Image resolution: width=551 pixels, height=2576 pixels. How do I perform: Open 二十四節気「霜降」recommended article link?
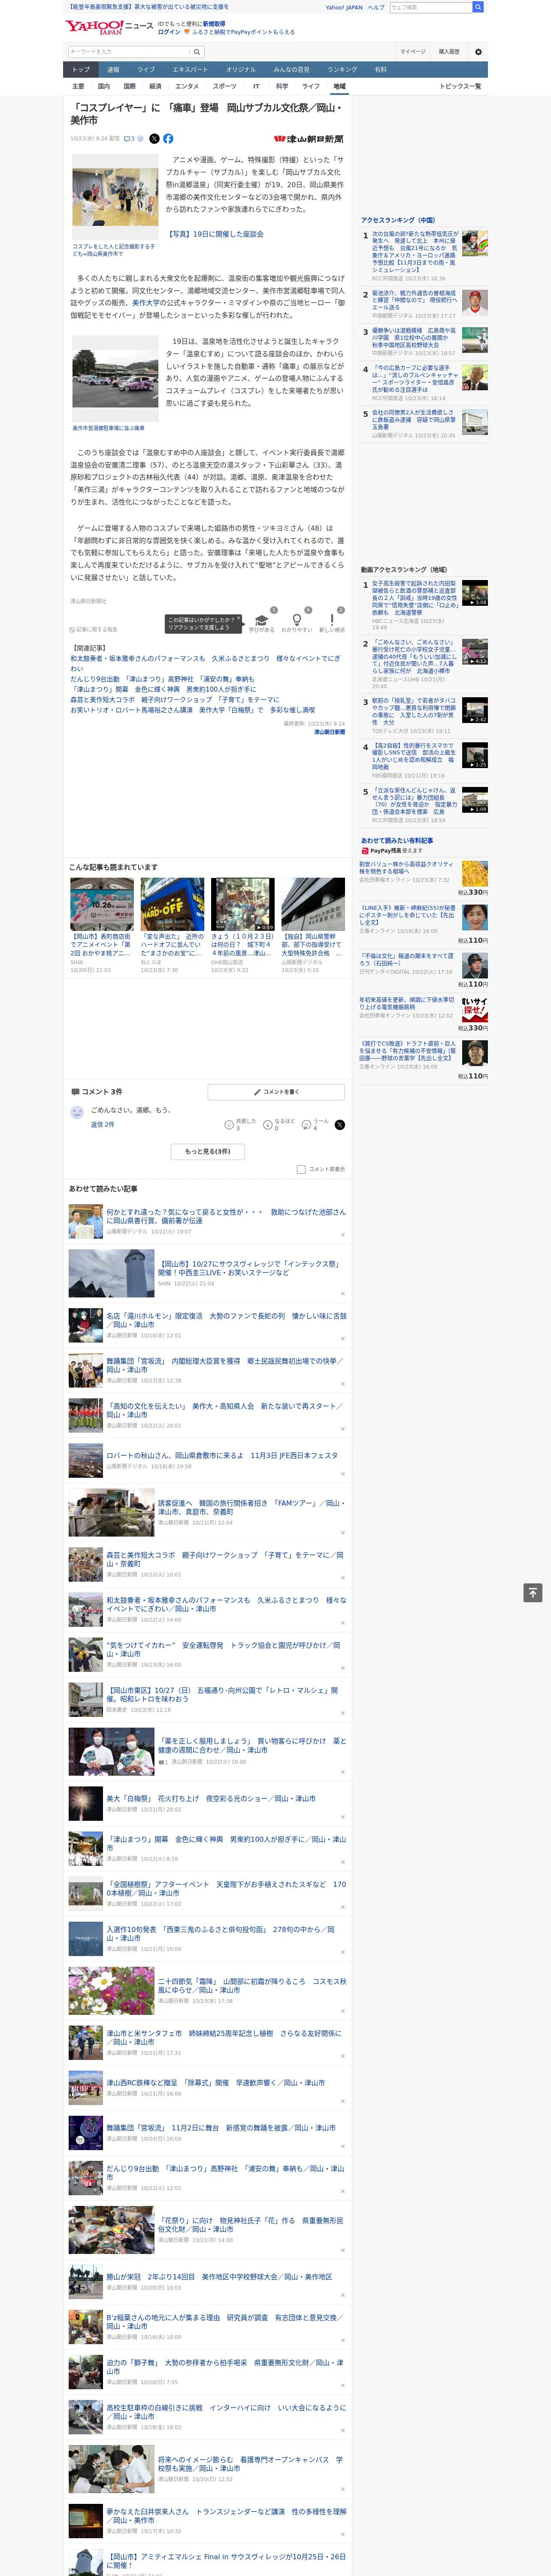252,1985
